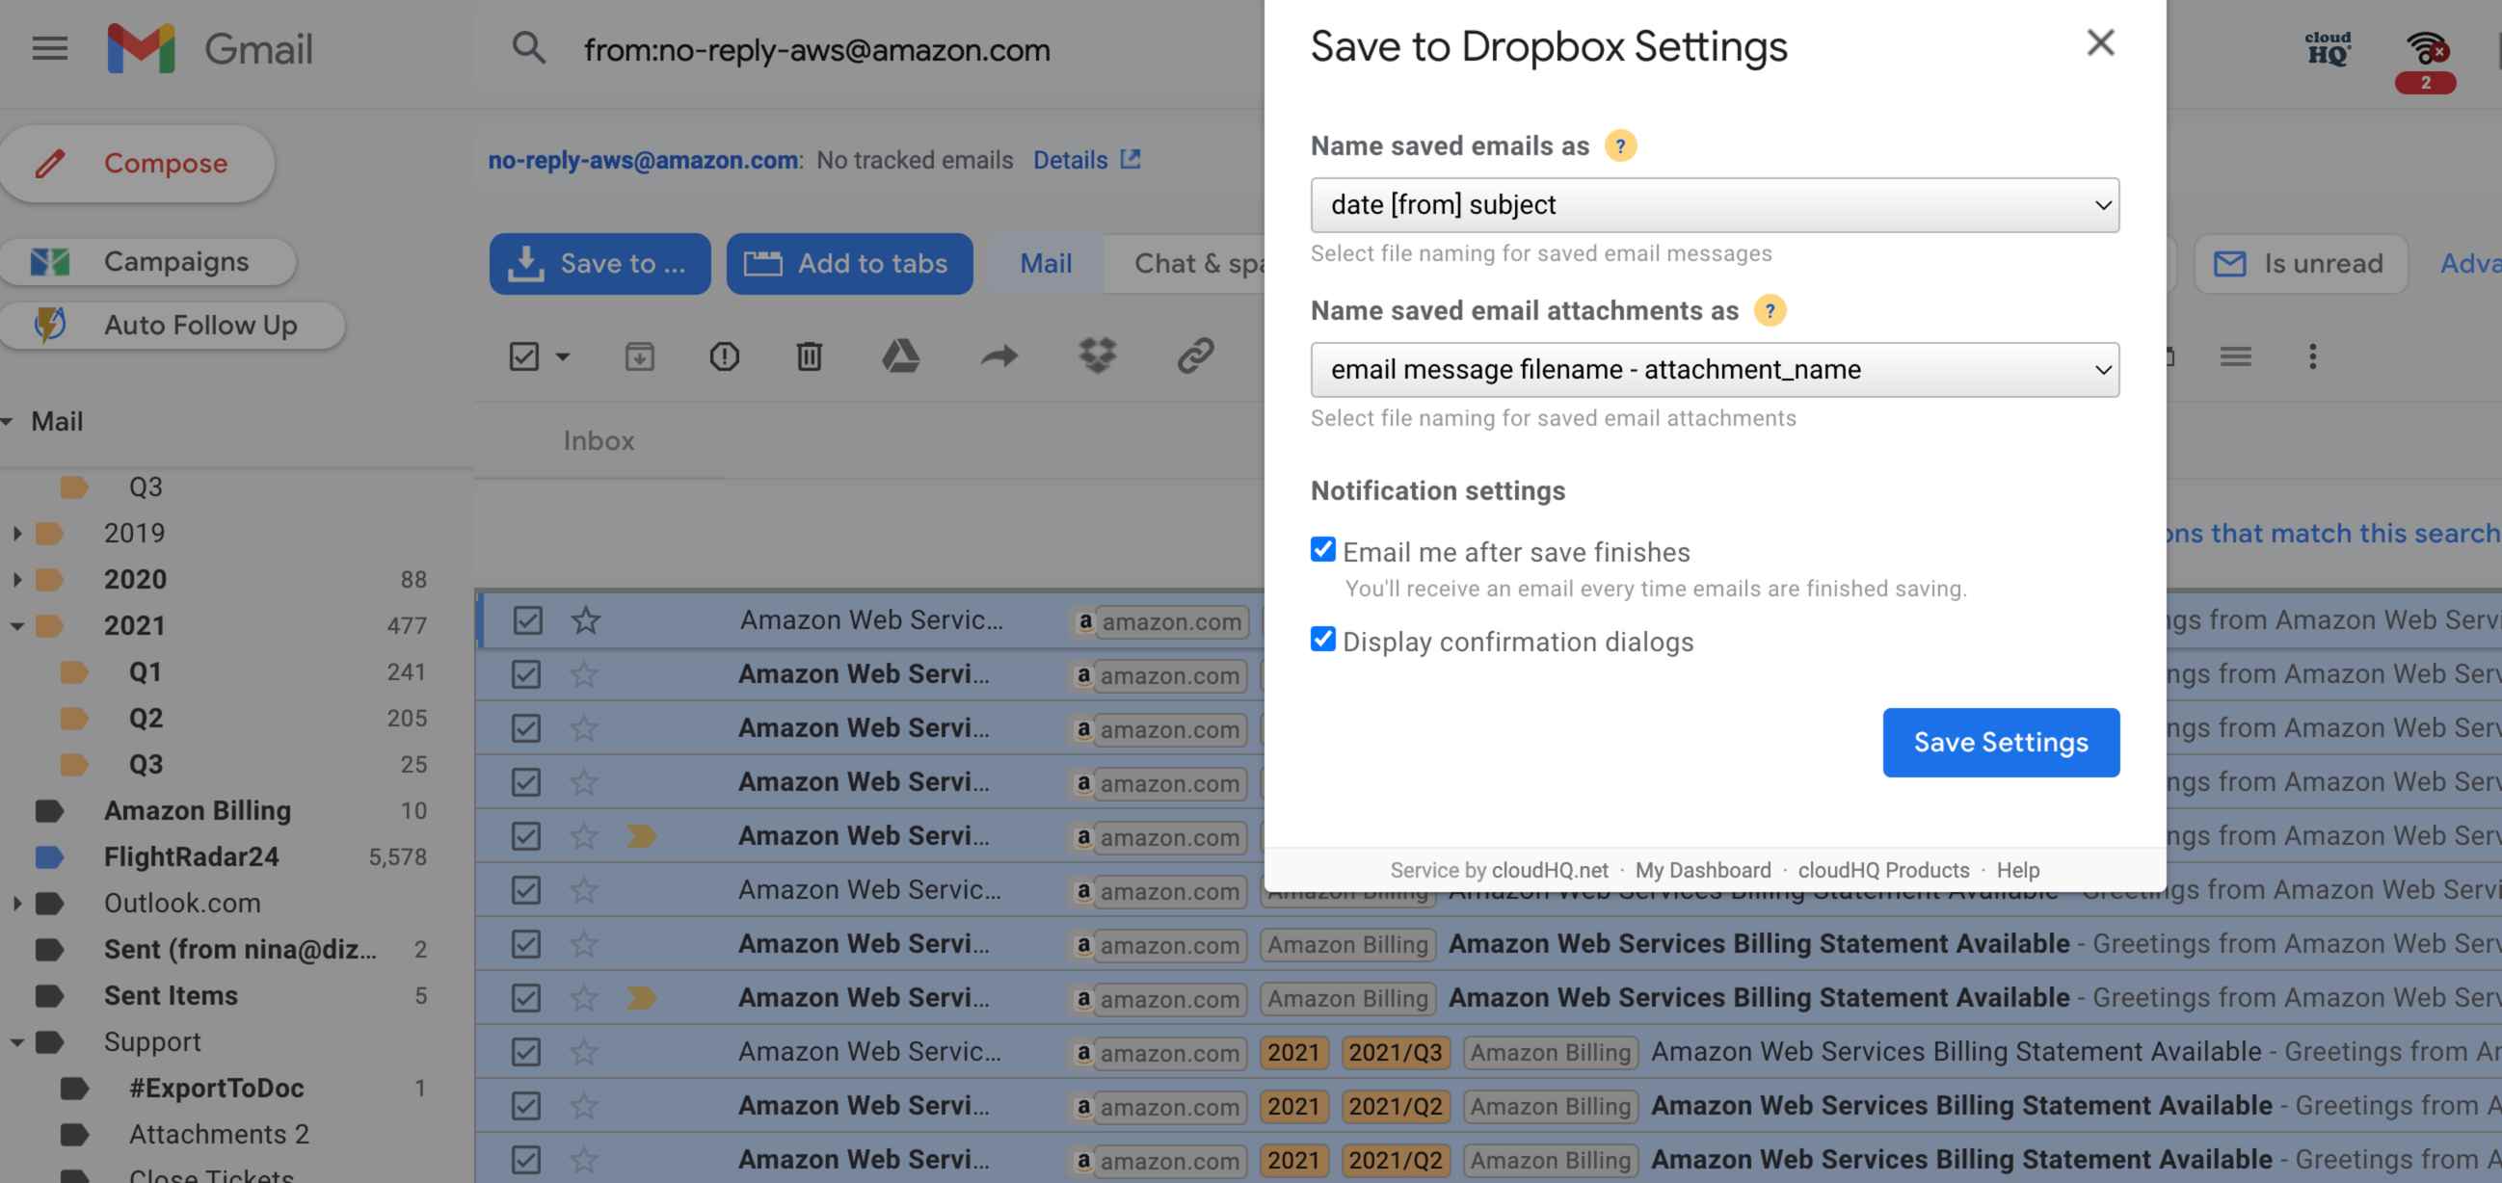Click the Dropbox icon in the toolbar

(x=1098, y=356)
